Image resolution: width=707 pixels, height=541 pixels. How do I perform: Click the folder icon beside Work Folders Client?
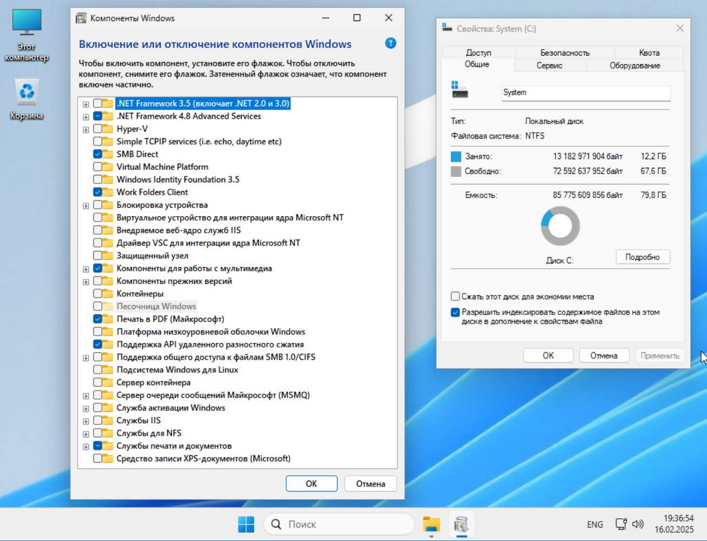108,192
